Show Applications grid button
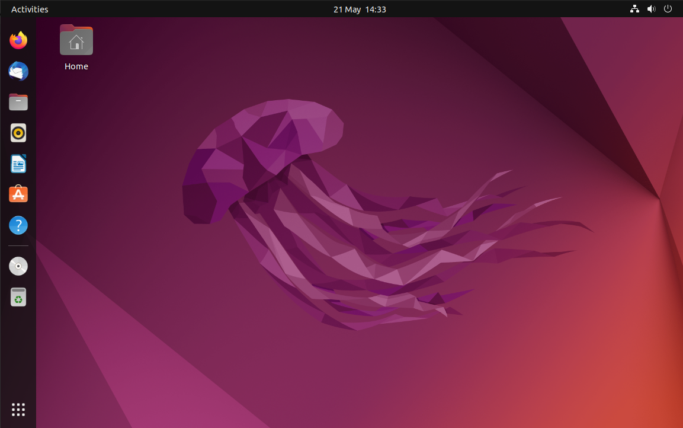This screenshot has height=428, width=683. pyautogui.click(x=18, y=410)
